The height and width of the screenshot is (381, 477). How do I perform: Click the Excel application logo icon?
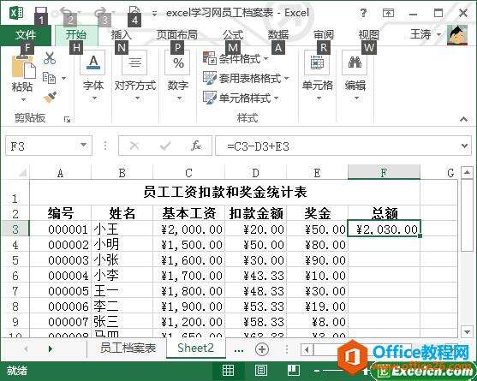coord(16,14)
